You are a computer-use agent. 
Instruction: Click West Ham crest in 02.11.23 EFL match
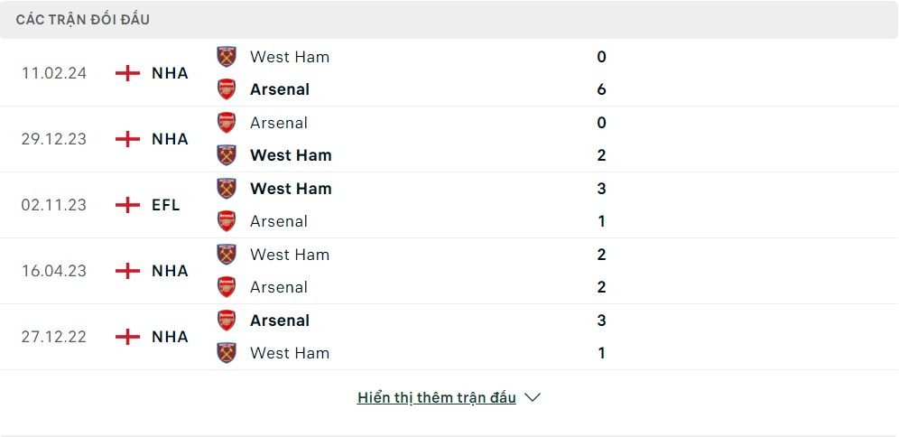click(227, 189)
